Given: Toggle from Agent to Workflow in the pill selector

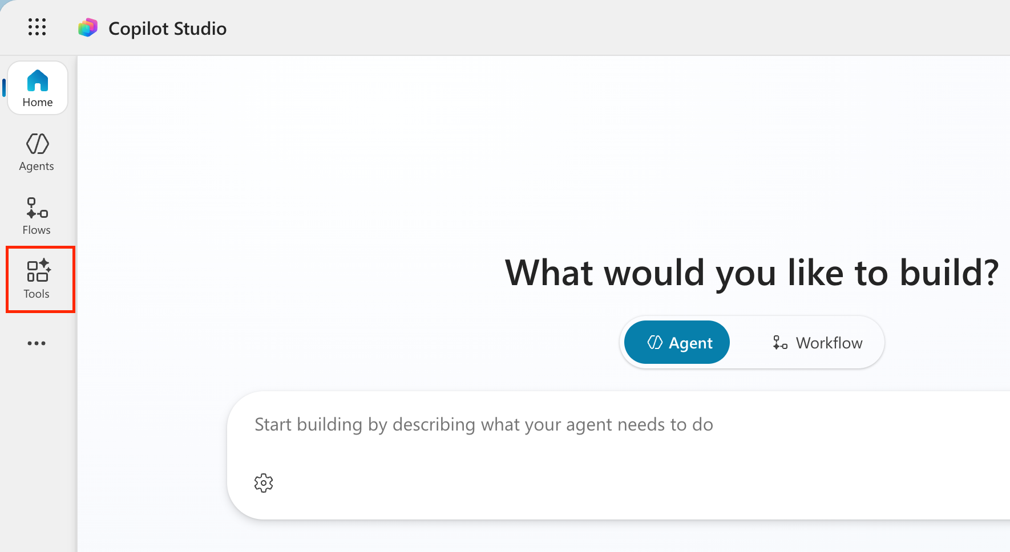Looking at the screenshot, I should point(817,342).
